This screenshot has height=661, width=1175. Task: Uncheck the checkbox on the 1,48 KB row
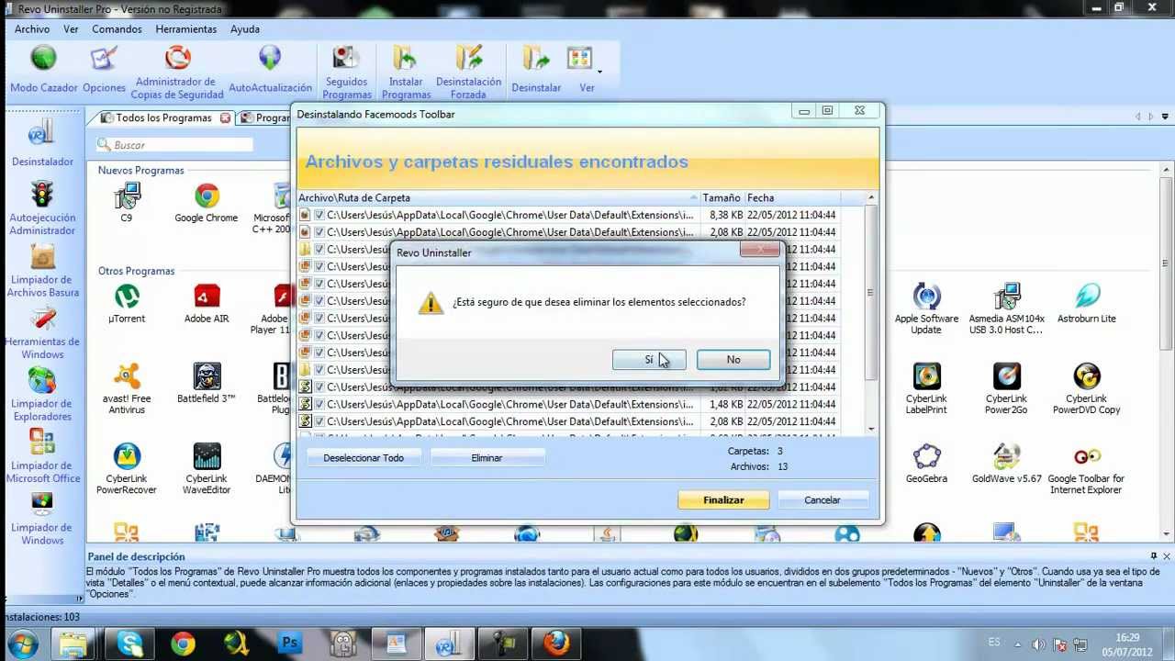coord(319,404)
